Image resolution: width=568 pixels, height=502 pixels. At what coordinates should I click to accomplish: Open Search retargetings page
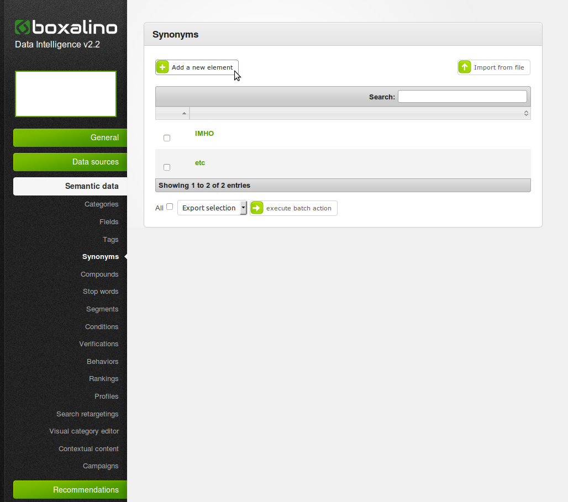pos(87,414)
